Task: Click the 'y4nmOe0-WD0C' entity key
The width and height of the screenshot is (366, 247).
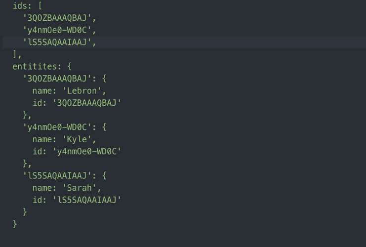Action: tap(57, 127)
